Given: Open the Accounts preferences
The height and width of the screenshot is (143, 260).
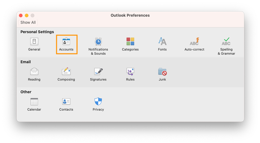Looking at the screenshot, I should [66, 44].
